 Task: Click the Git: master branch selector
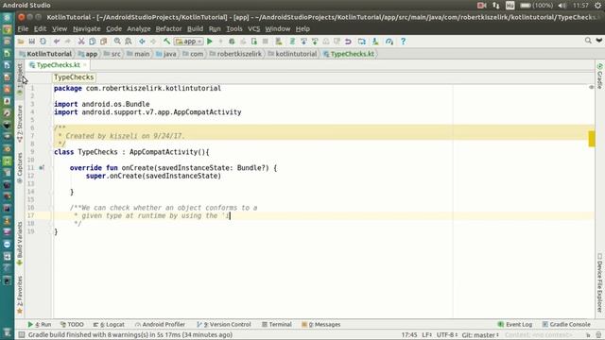tap(480, 335)
